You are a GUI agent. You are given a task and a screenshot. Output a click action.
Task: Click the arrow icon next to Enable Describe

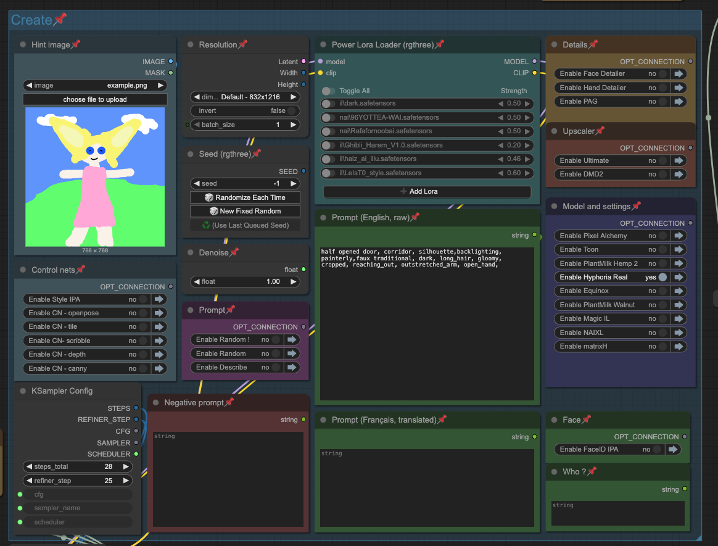coord(292,367)
